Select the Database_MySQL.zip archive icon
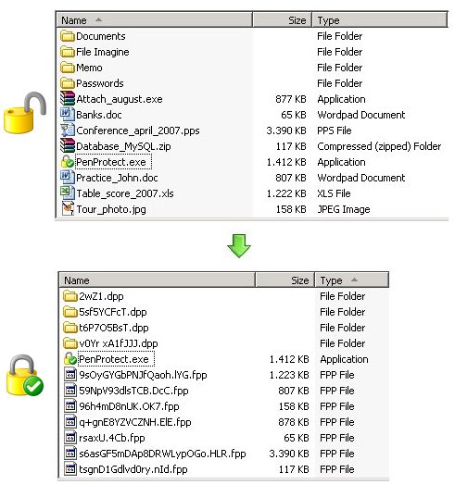The height and width of the screenshot is (485, 455). pyautogui.click(x=68, y=146)
